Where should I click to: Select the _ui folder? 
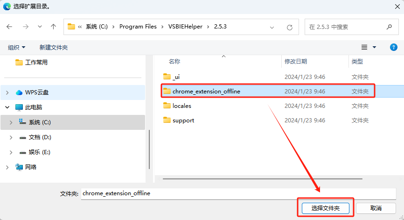[175, 77]
